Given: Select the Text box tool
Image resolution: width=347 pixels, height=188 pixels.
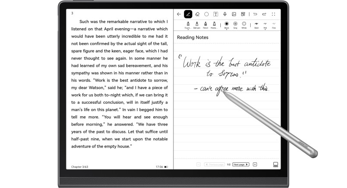Looking at the screenshot, I should click(x=216, y=14).
